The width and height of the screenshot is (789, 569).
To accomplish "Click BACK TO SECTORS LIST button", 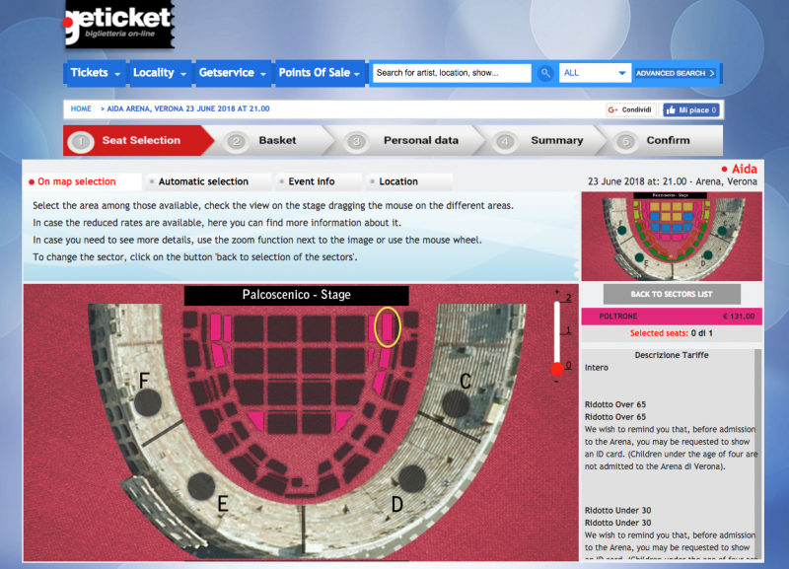I will (x=672, y=294).
